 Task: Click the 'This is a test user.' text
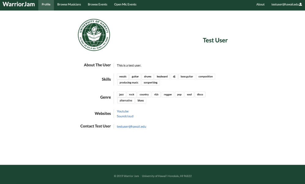129,65
